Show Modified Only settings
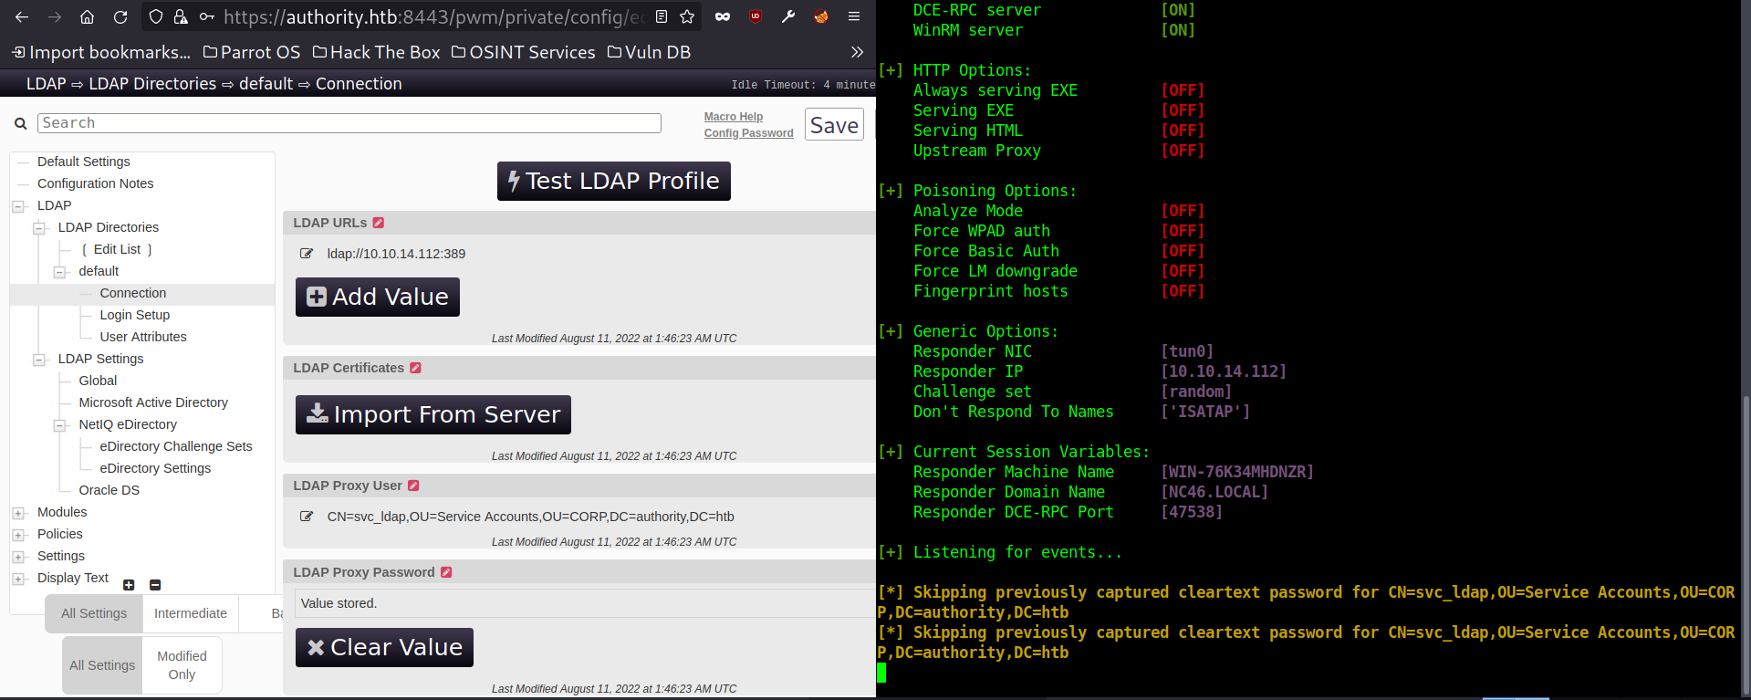Image resolution: width=1751 pixels, height=700 pixels. tap(182, 665)
